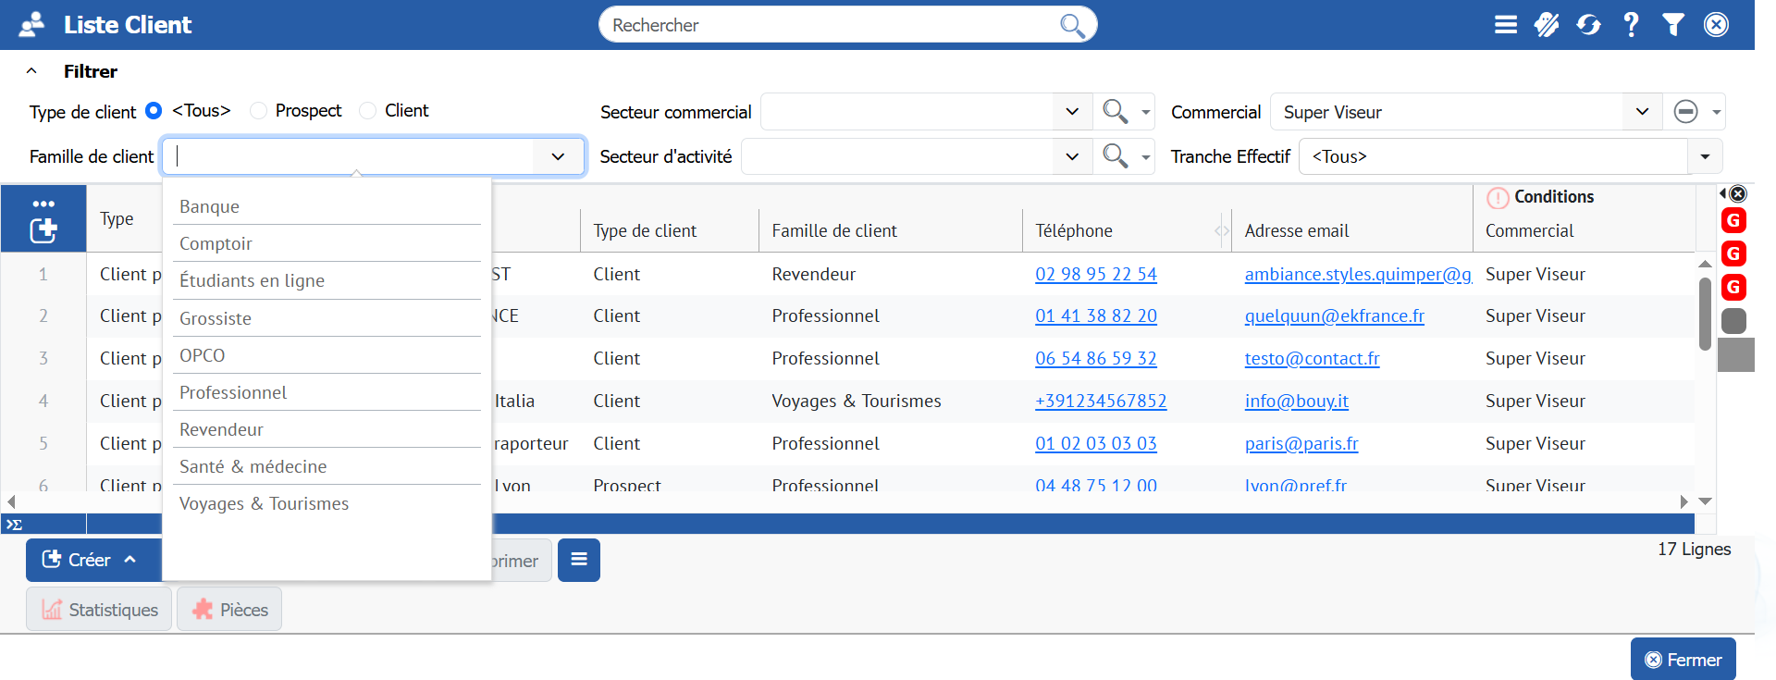Select the <Tous> client type radio
This screenshot has height=680, width=1776.
[154, 111]
